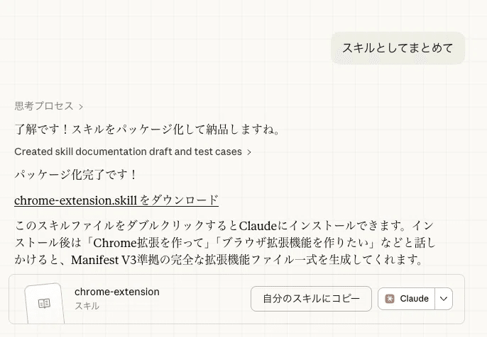Expand Created skill documentation draft details
The width and height of the screenshot is (487, 337).
tap(128, 152)
